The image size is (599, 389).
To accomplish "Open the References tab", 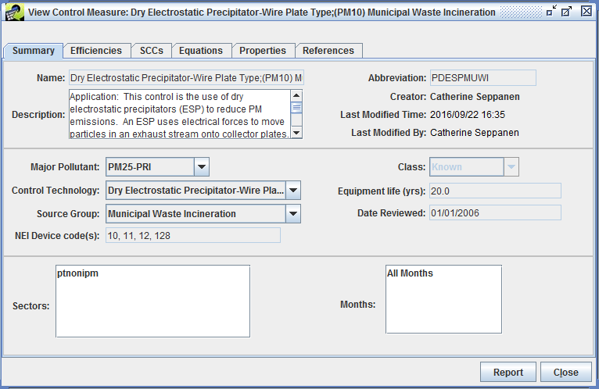I will coord(328,51).
